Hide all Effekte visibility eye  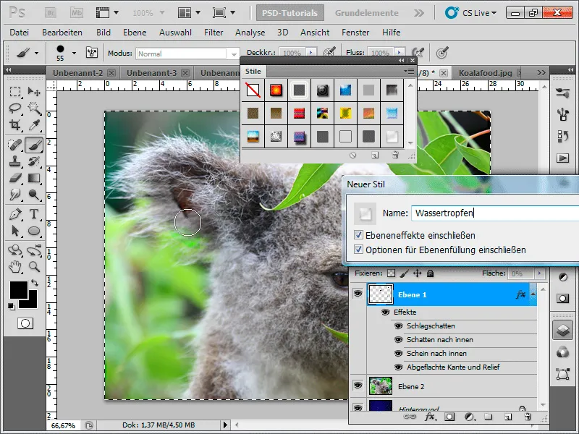[x=385, y=312]
